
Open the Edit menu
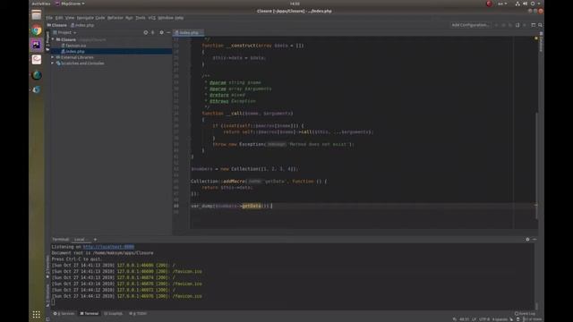[x=59, y=18]
